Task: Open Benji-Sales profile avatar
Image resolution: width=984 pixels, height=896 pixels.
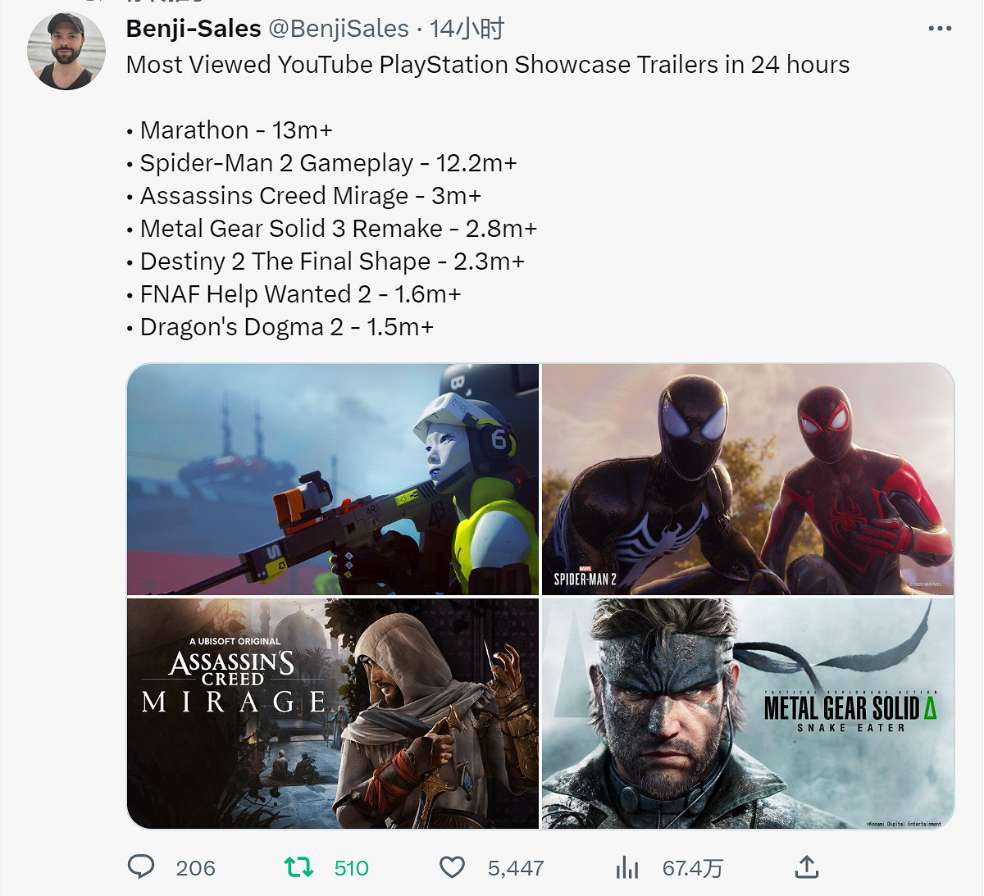Action: pos(66,51)
